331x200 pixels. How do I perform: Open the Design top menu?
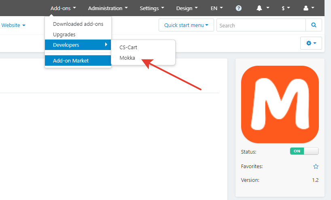pyautogui.click(x=187, y=8)
